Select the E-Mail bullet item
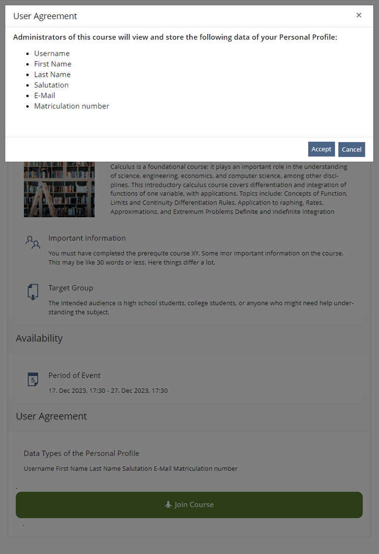Viewport: 379px width, 554px height. coord(44,96)
